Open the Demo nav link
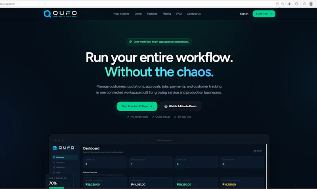Image resolution: width=317 pixels, height=189 pixels. (138, 14)
